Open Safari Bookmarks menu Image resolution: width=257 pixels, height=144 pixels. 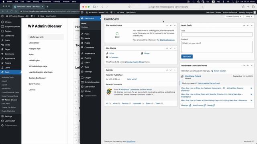click(46, 2)
